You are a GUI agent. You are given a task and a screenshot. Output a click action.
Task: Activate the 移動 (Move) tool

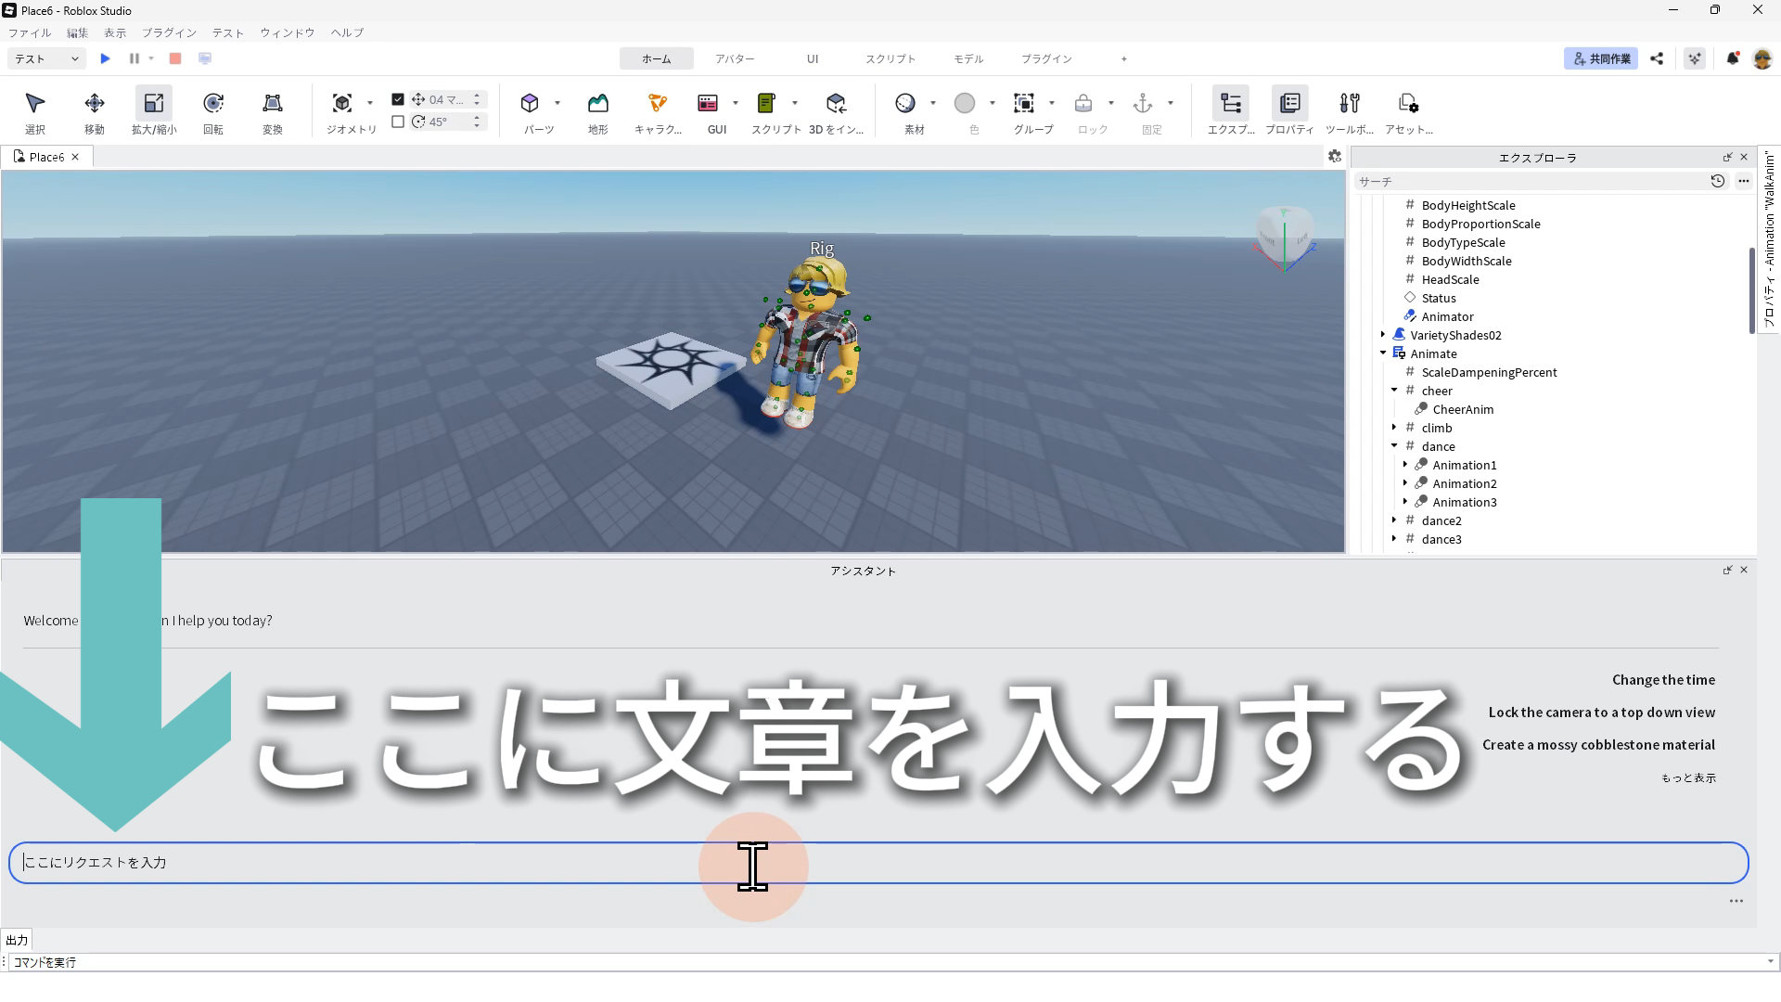click(95, 104)
